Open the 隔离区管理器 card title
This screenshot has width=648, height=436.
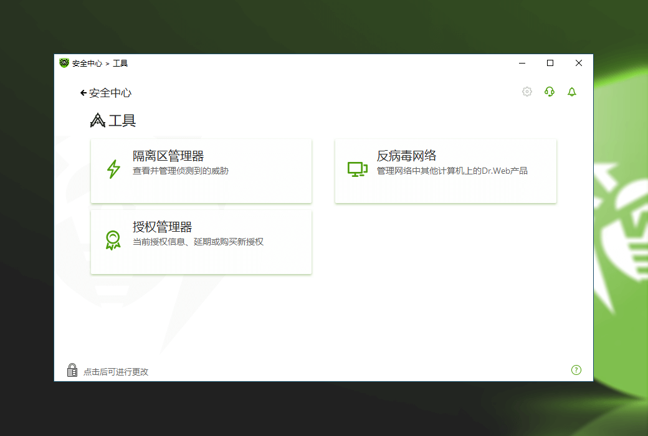pos(168,156)
